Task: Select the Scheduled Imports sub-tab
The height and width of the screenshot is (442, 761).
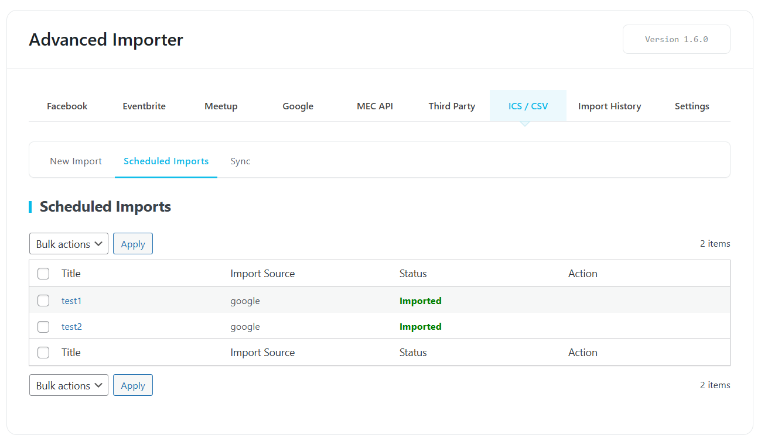Action: 166,161
